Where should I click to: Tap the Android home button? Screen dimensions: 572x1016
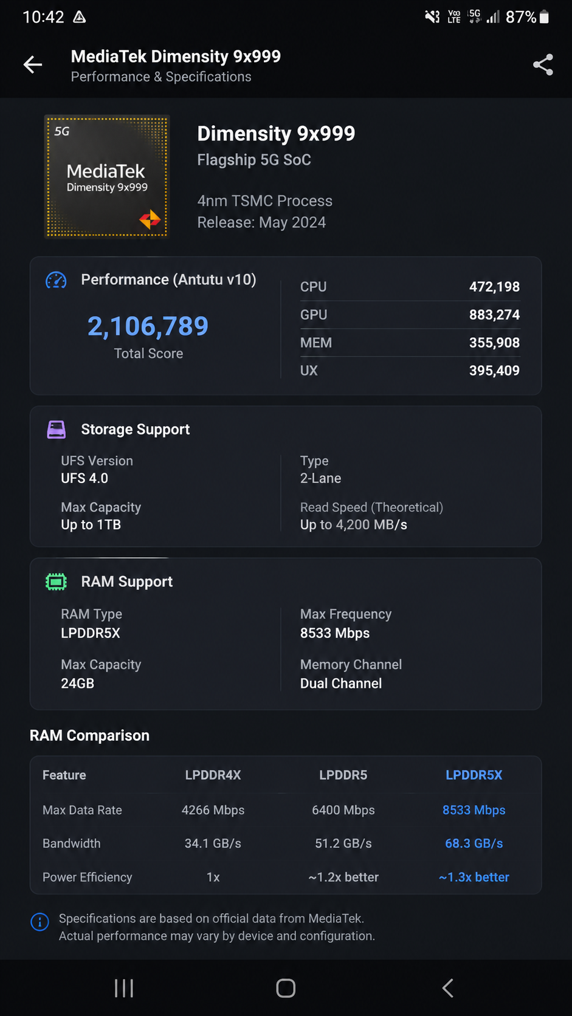click(x=286, y=988)
